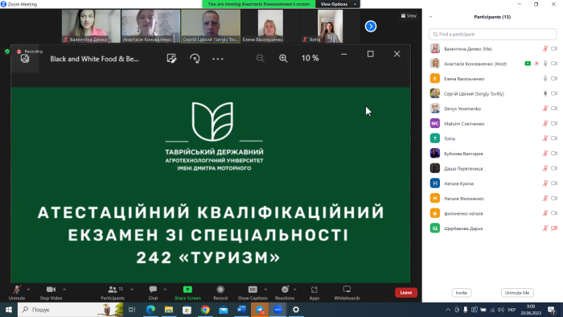
Task: Select participant Maksim Слепченко
Action: (x=492, y=123)
